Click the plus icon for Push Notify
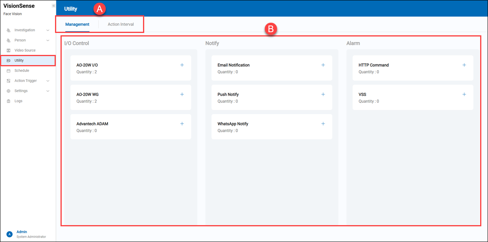Image resolution: width=488 pixels, height=242 pixels. pos(323,95)
